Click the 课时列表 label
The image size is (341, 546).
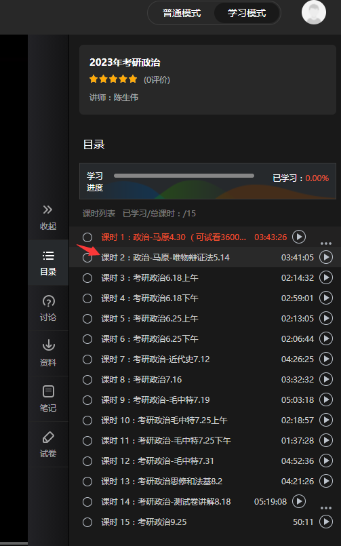pyautogui.click(x=99, y=213)
